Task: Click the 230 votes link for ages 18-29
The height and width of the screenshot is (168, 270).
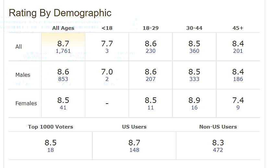Action: [x=151, y=51]
